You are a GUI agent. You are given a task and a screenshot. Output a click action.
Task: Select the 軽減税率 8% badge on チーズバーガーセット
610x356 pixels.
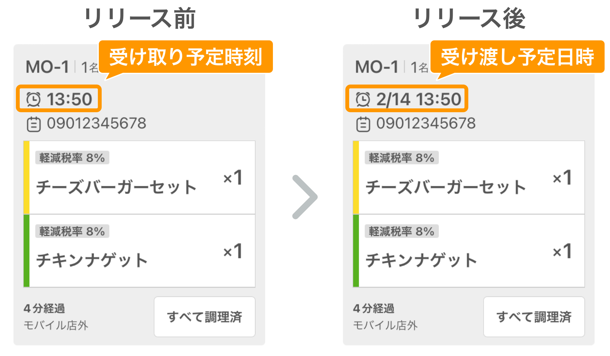pyautogui.click(x=71, y=157)
